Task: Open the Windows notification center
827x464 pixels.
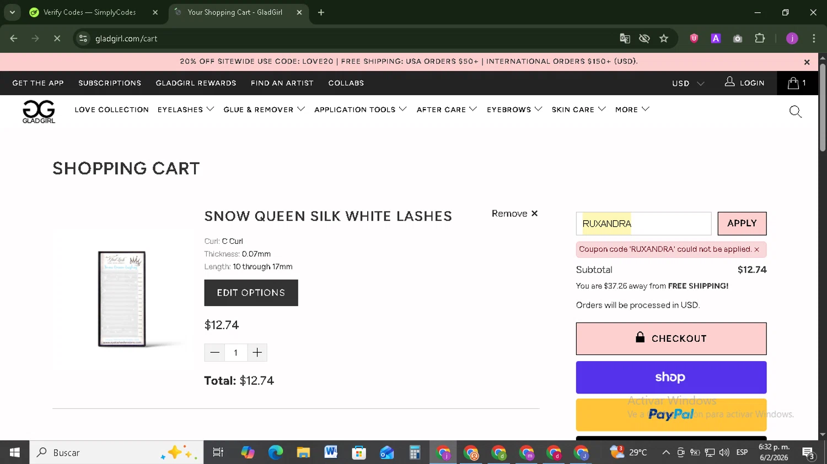Action: [x=809, y=453]
